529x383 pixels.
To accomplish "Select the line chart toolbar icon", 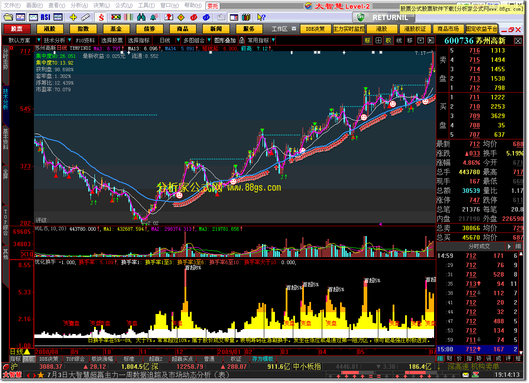I will tap(21, 17).
